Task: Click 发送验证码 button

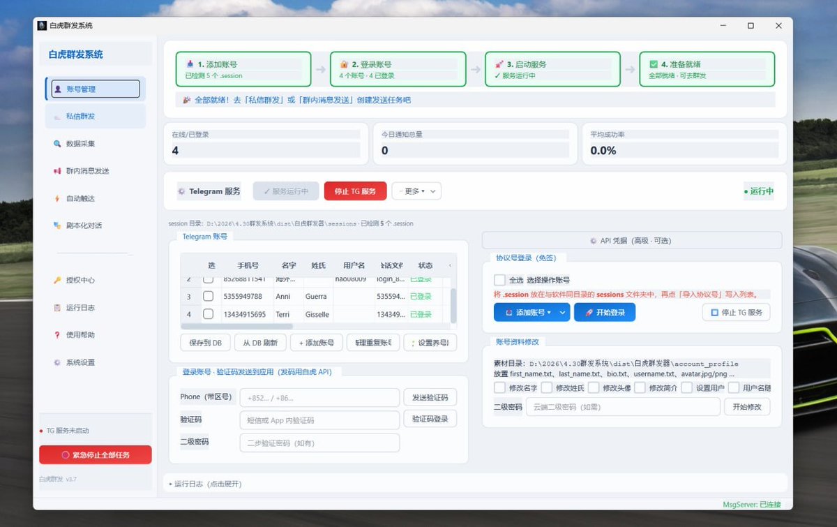Action: (430, 398)
